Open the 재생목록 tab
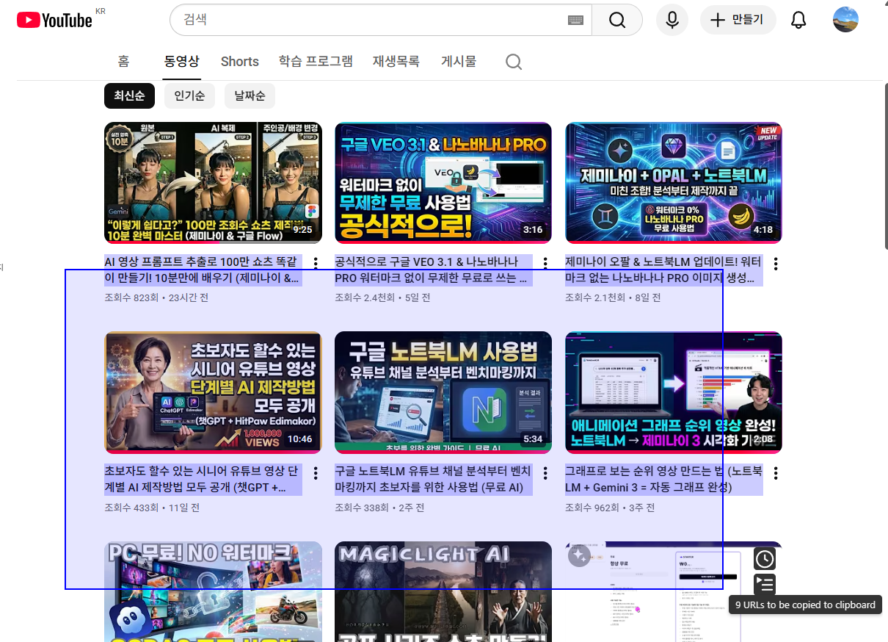This screenshot has height=642, width=888. pyautogui.click(x=396, y=62)
